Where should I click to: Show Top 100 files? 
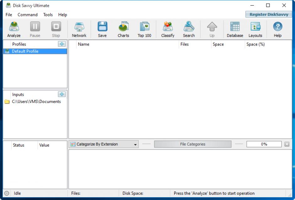click(x=144, y=26)
